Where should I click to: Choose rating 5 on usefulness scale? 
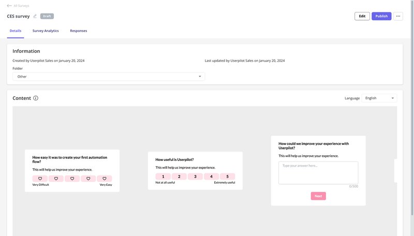227,176
